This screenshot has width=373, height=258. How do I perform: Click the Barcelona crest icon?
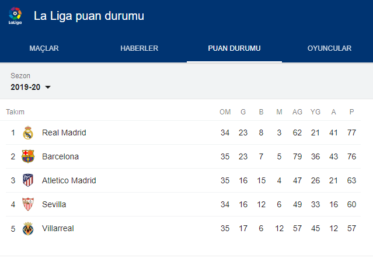(28, 156)
